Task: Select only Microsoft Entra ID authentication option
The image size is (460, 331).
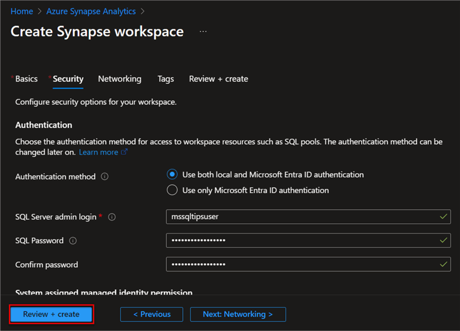Action: [x=172, y=190]
